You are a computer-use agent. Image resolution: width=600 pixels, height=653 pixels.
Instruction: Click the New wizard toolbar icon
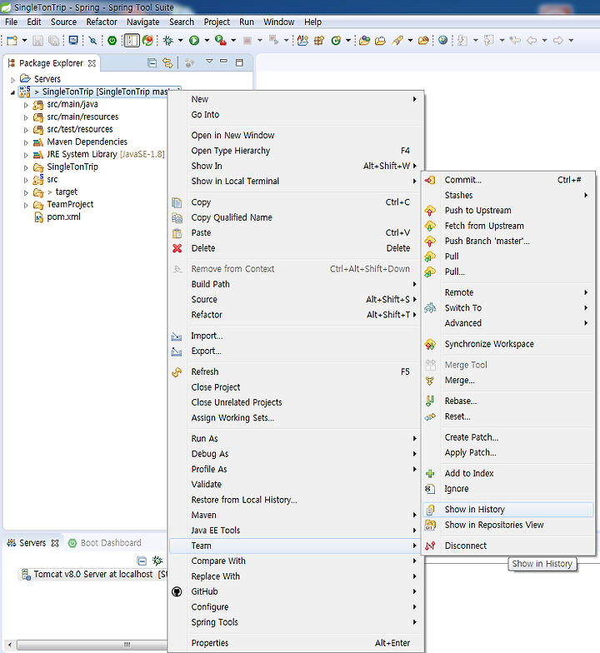tap(12, 40)
